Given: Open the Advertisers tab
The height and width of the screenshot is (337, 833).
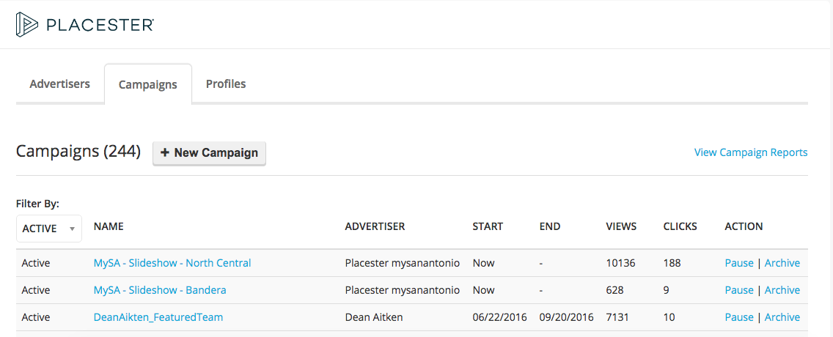Looking at the screenshot, I should [59, 84].
